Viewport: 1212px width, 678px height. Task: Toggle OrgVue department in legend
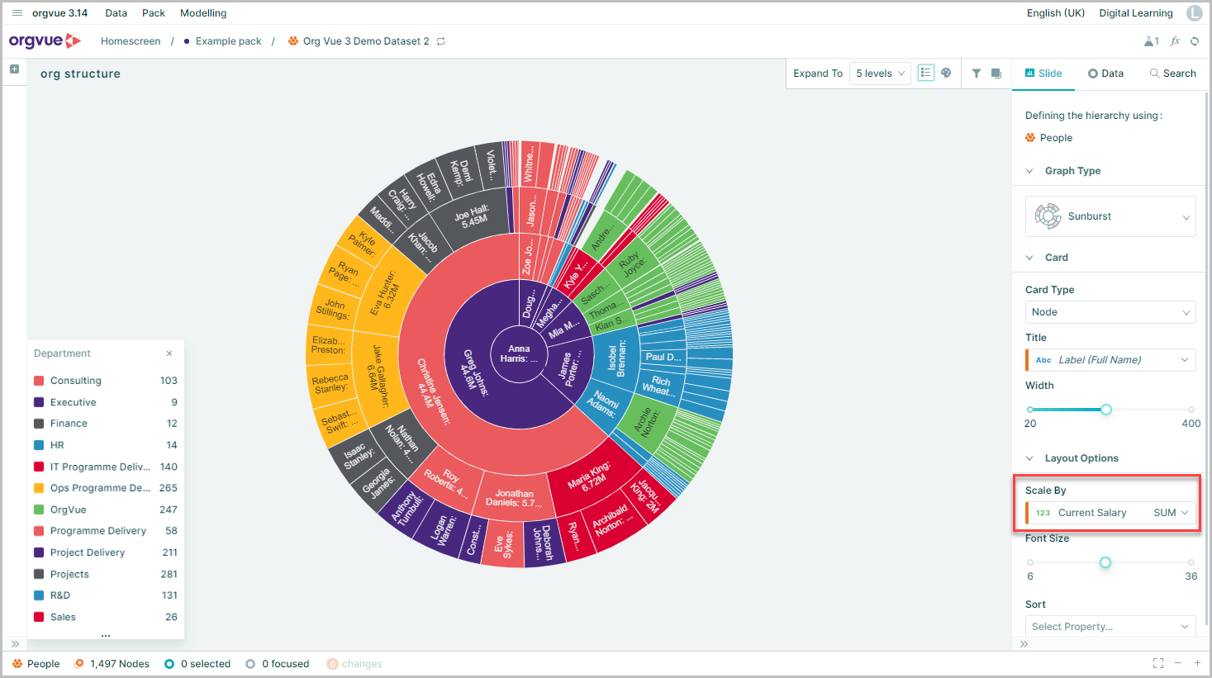pyautogui.click(x=106, y=510)
